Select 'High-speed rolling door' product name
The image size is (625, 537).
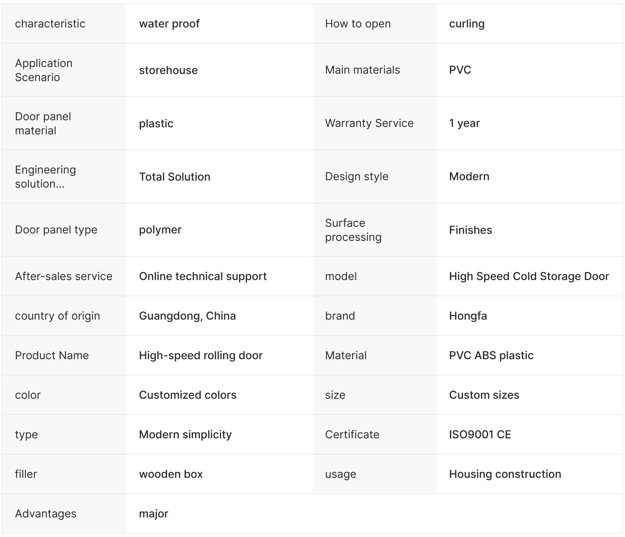200,356
